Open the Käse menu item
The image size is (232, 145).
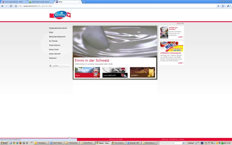pos(51,32)
